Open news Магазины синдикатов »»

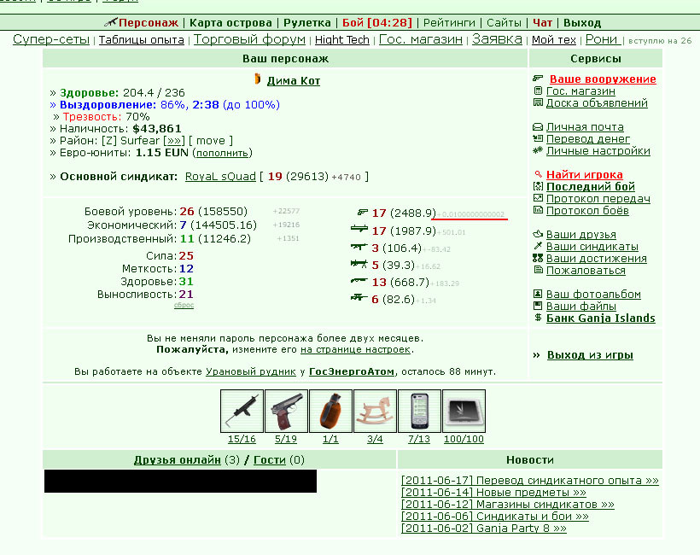(508, 504)
